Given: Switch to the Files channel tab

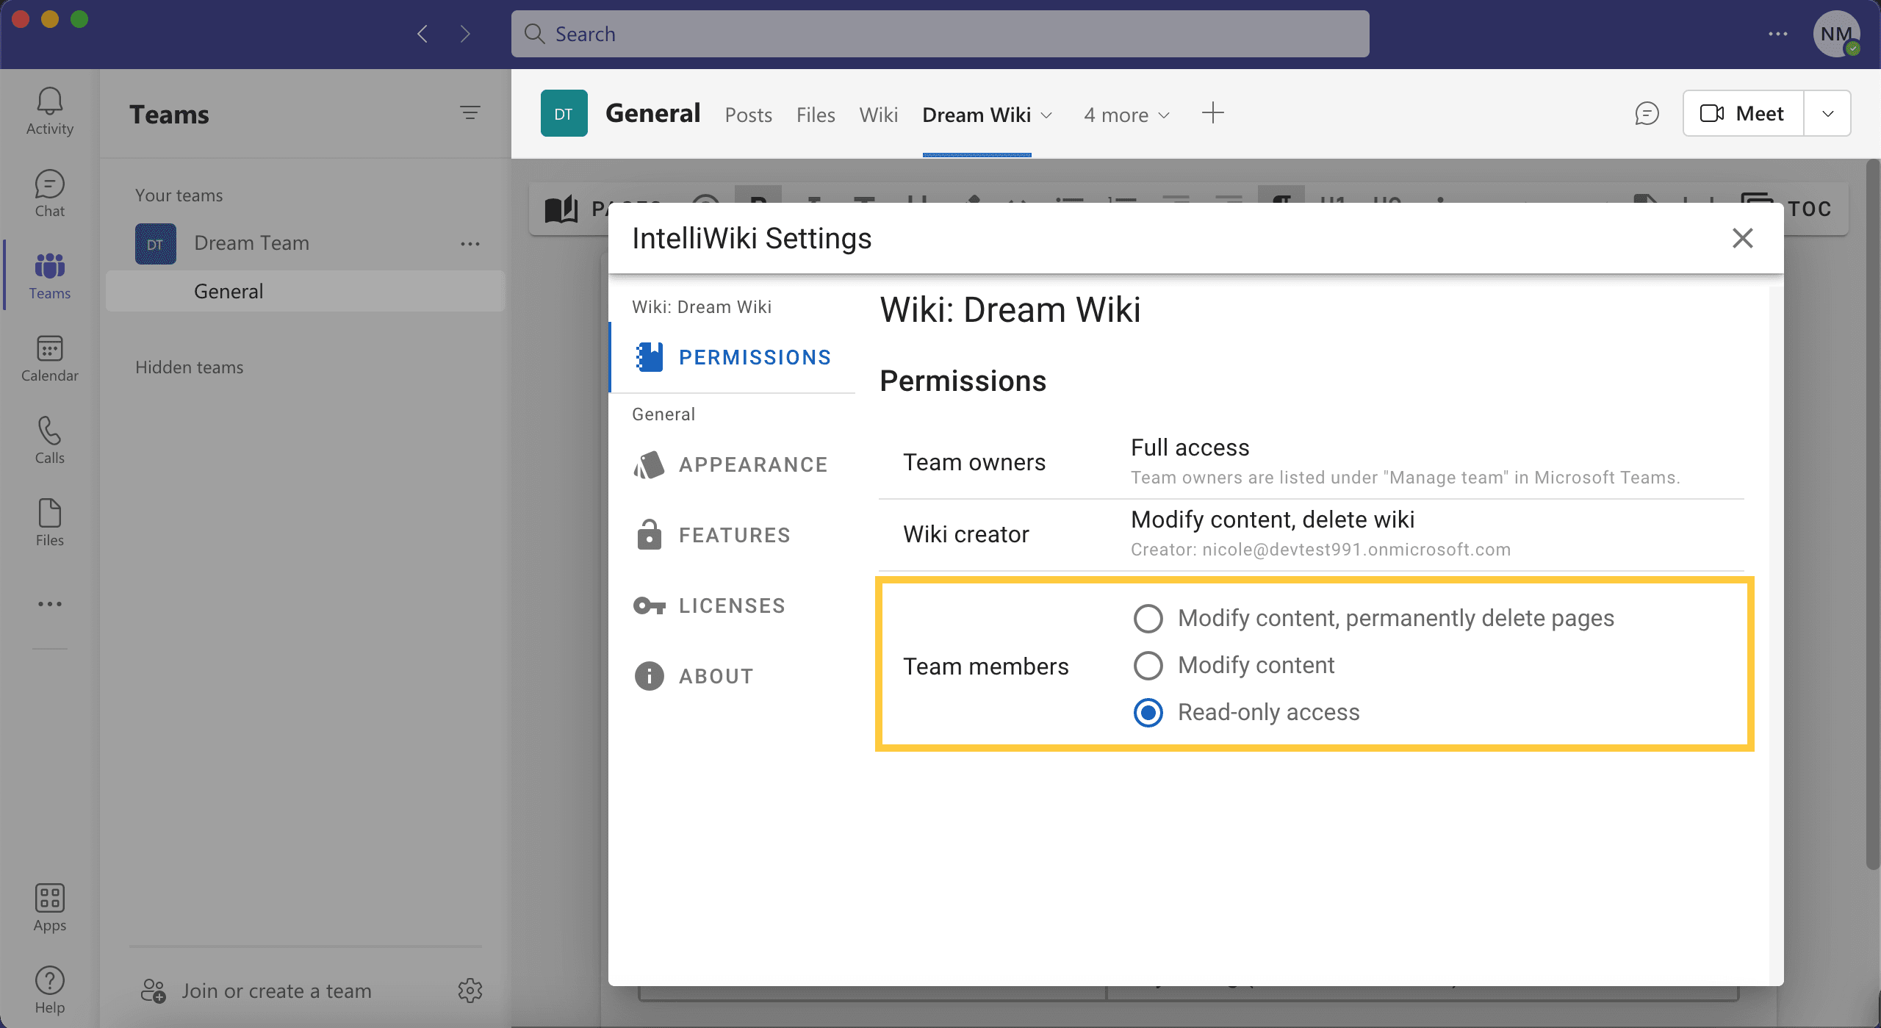Looking at the screenshot, I should [x=816, y=115].
